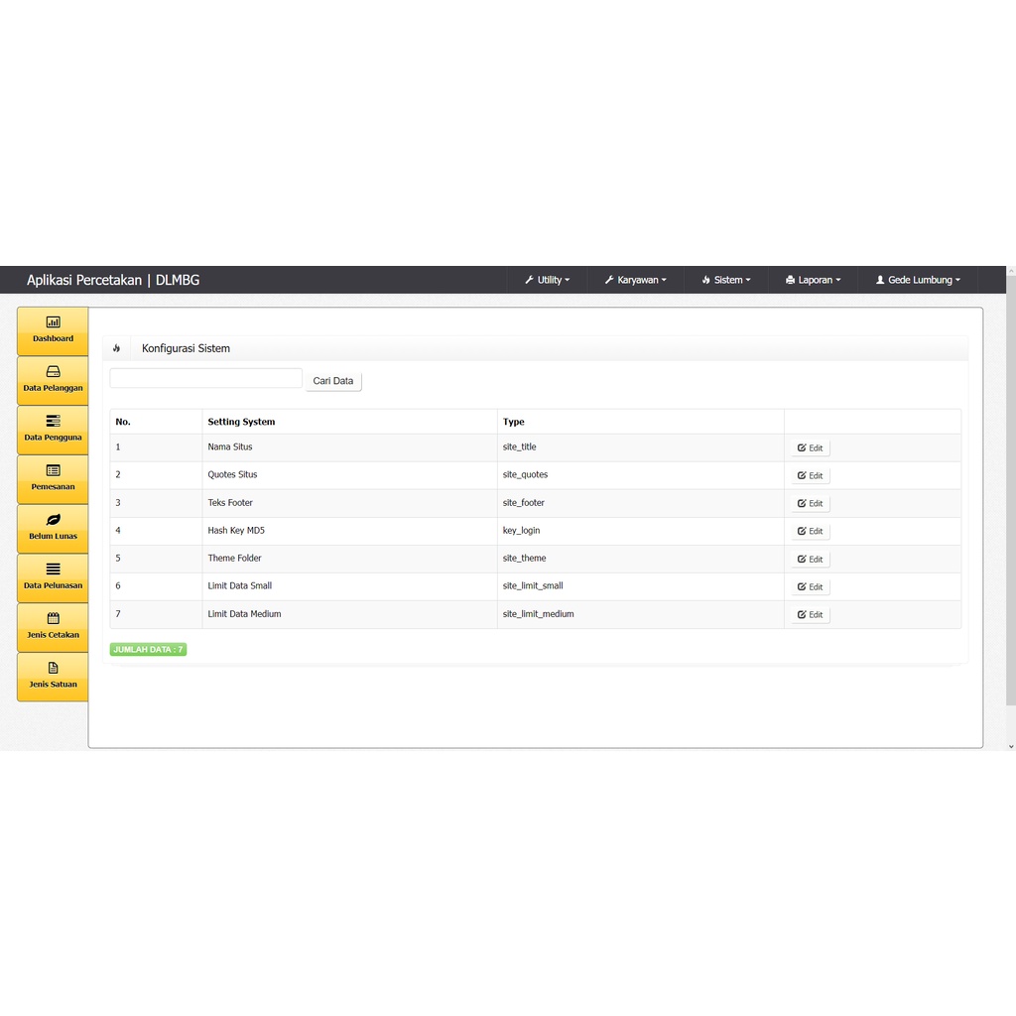Viewport: 1016px width, 1016px height.
Task: Select the 'Quotes Situs' cell
Action: pos(349,475)
